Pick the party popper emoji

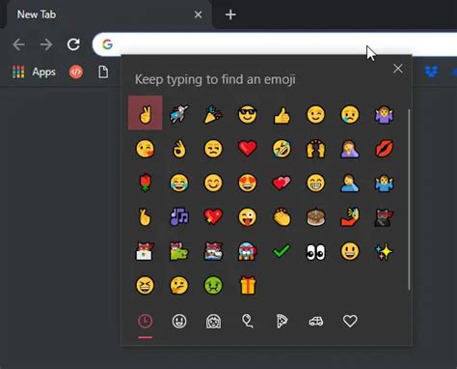(x=213, y=114)
